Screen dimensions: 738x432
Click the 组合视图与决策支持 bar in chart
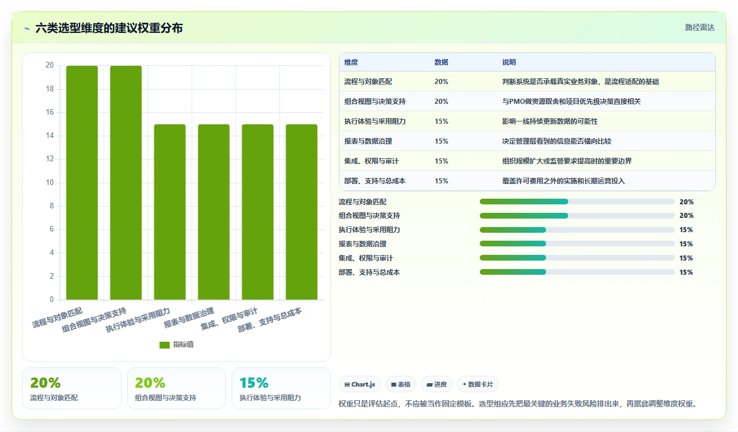126,183
